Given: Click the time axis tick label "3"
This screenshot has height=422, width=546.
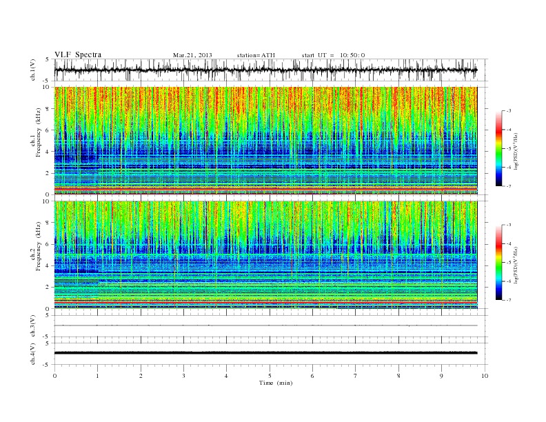Looking at the screenshot, I should [183, 376].
